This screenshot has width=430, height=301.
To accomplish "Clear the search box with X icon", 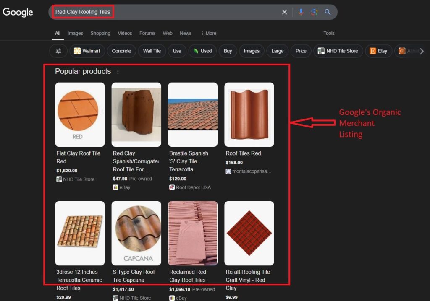I will pyautogui.click(x=284, y=12).
